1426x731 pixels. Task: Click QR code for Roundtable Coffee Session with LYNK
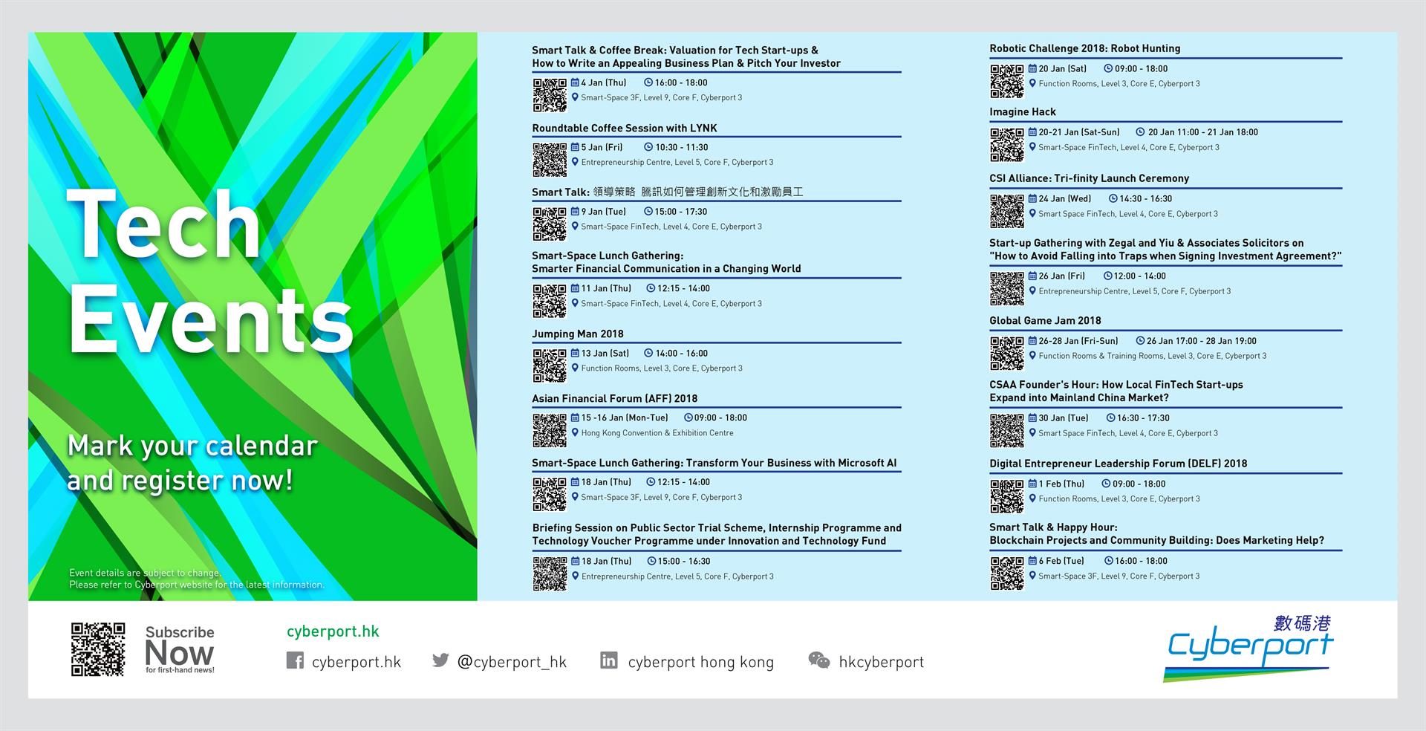point(550,160)
